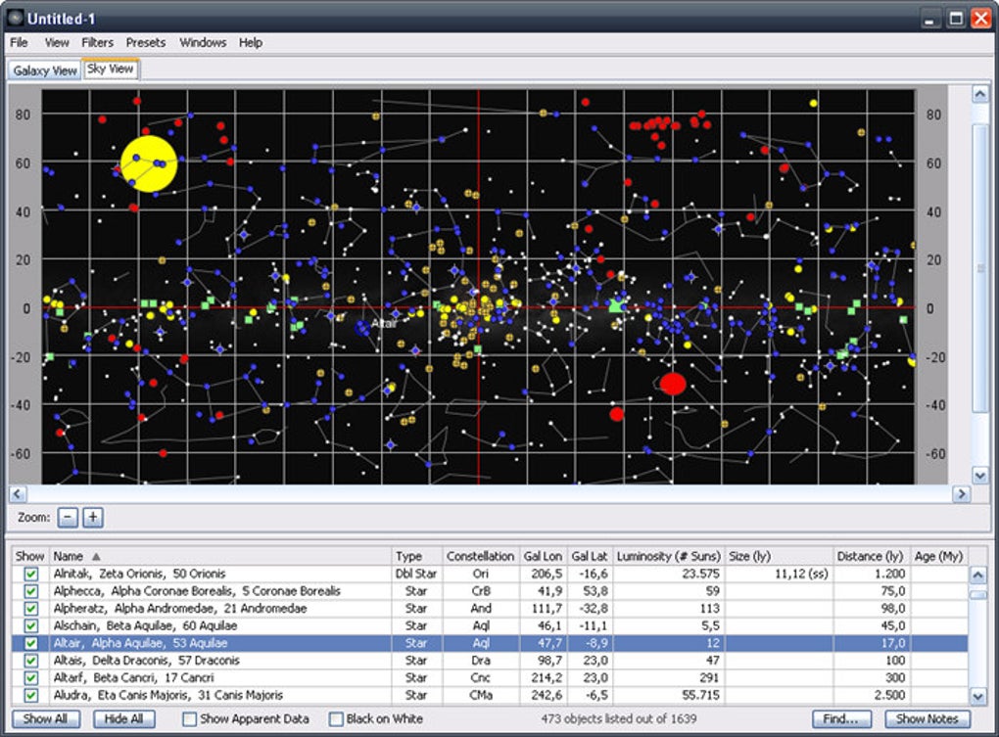This screenshot has height=737, width=999.
Task: Click sky map vertical scrollbar thumb
Action: [x=979, y=268]
